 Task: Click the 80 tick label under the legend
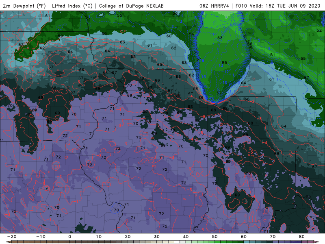(302, 237)
